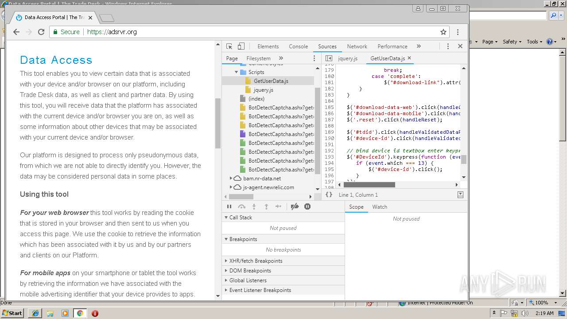Collapse the Scripts folder
Image resolution: width=567 pixels, height=319 pixels.
237,72
